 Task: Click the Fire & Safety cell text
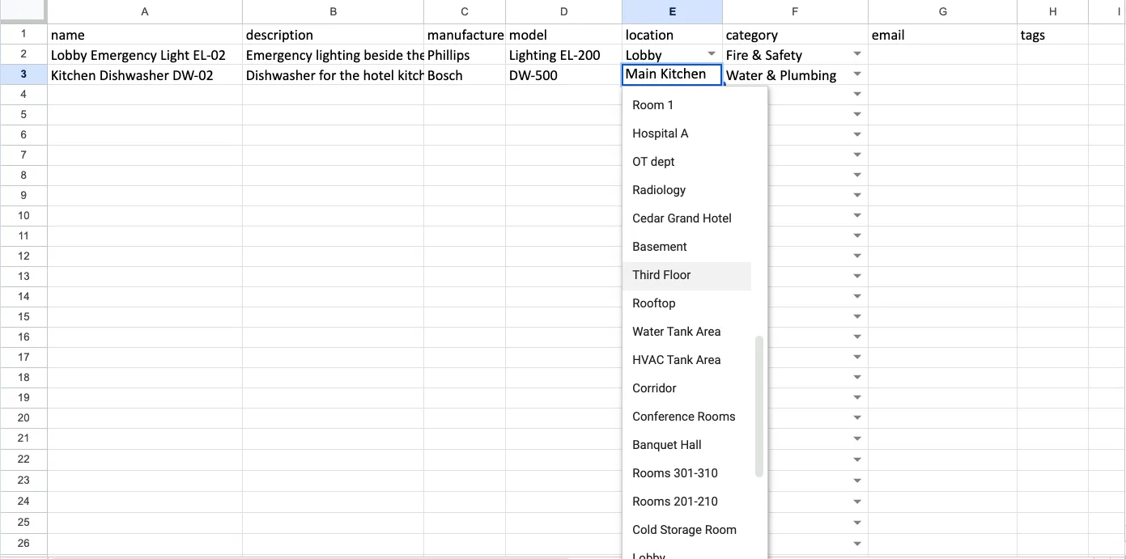(x=764, y=55)
